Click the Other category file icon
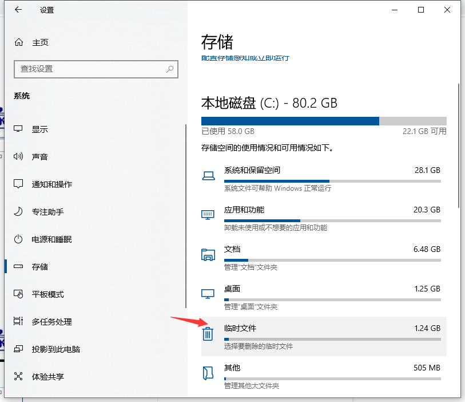This screenshot has width=465, height=402. click(x=208, y=373)
